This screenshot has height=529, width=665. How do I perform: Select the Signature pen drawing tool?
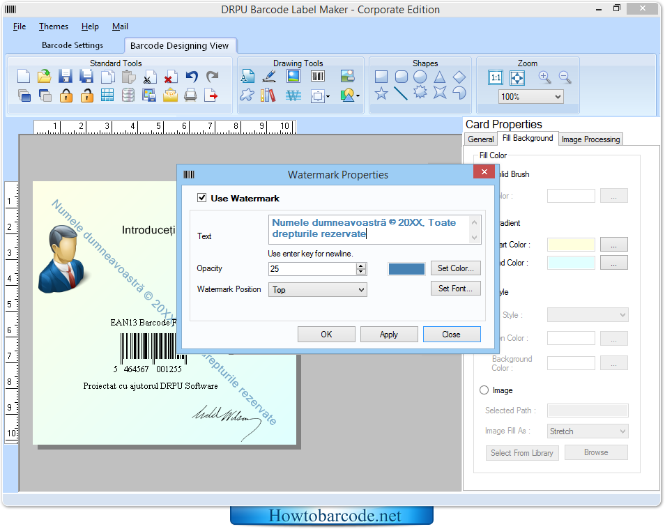tap(269, 77)
